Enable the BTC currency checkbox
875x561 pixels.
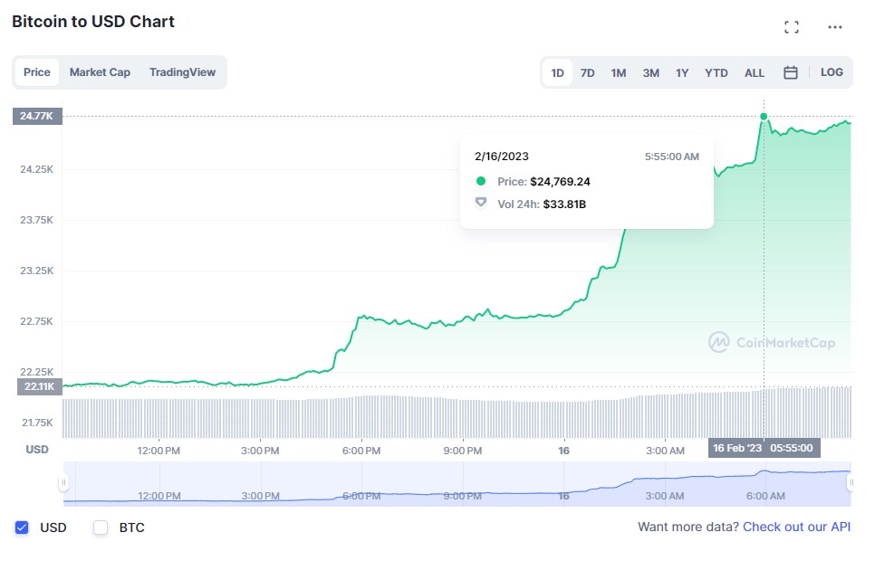(x=101, y=527)
